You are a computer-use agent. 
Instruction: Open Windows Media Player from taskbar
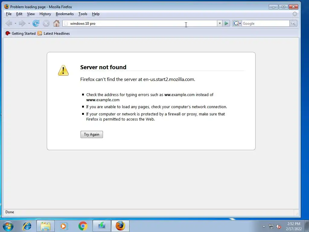pos(64,226)
